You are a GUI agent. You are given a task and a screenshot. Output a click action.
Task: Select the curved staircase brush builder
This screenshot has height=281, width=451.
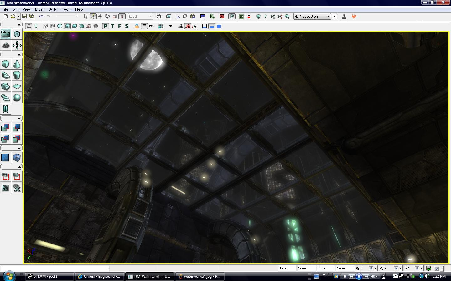5,75
